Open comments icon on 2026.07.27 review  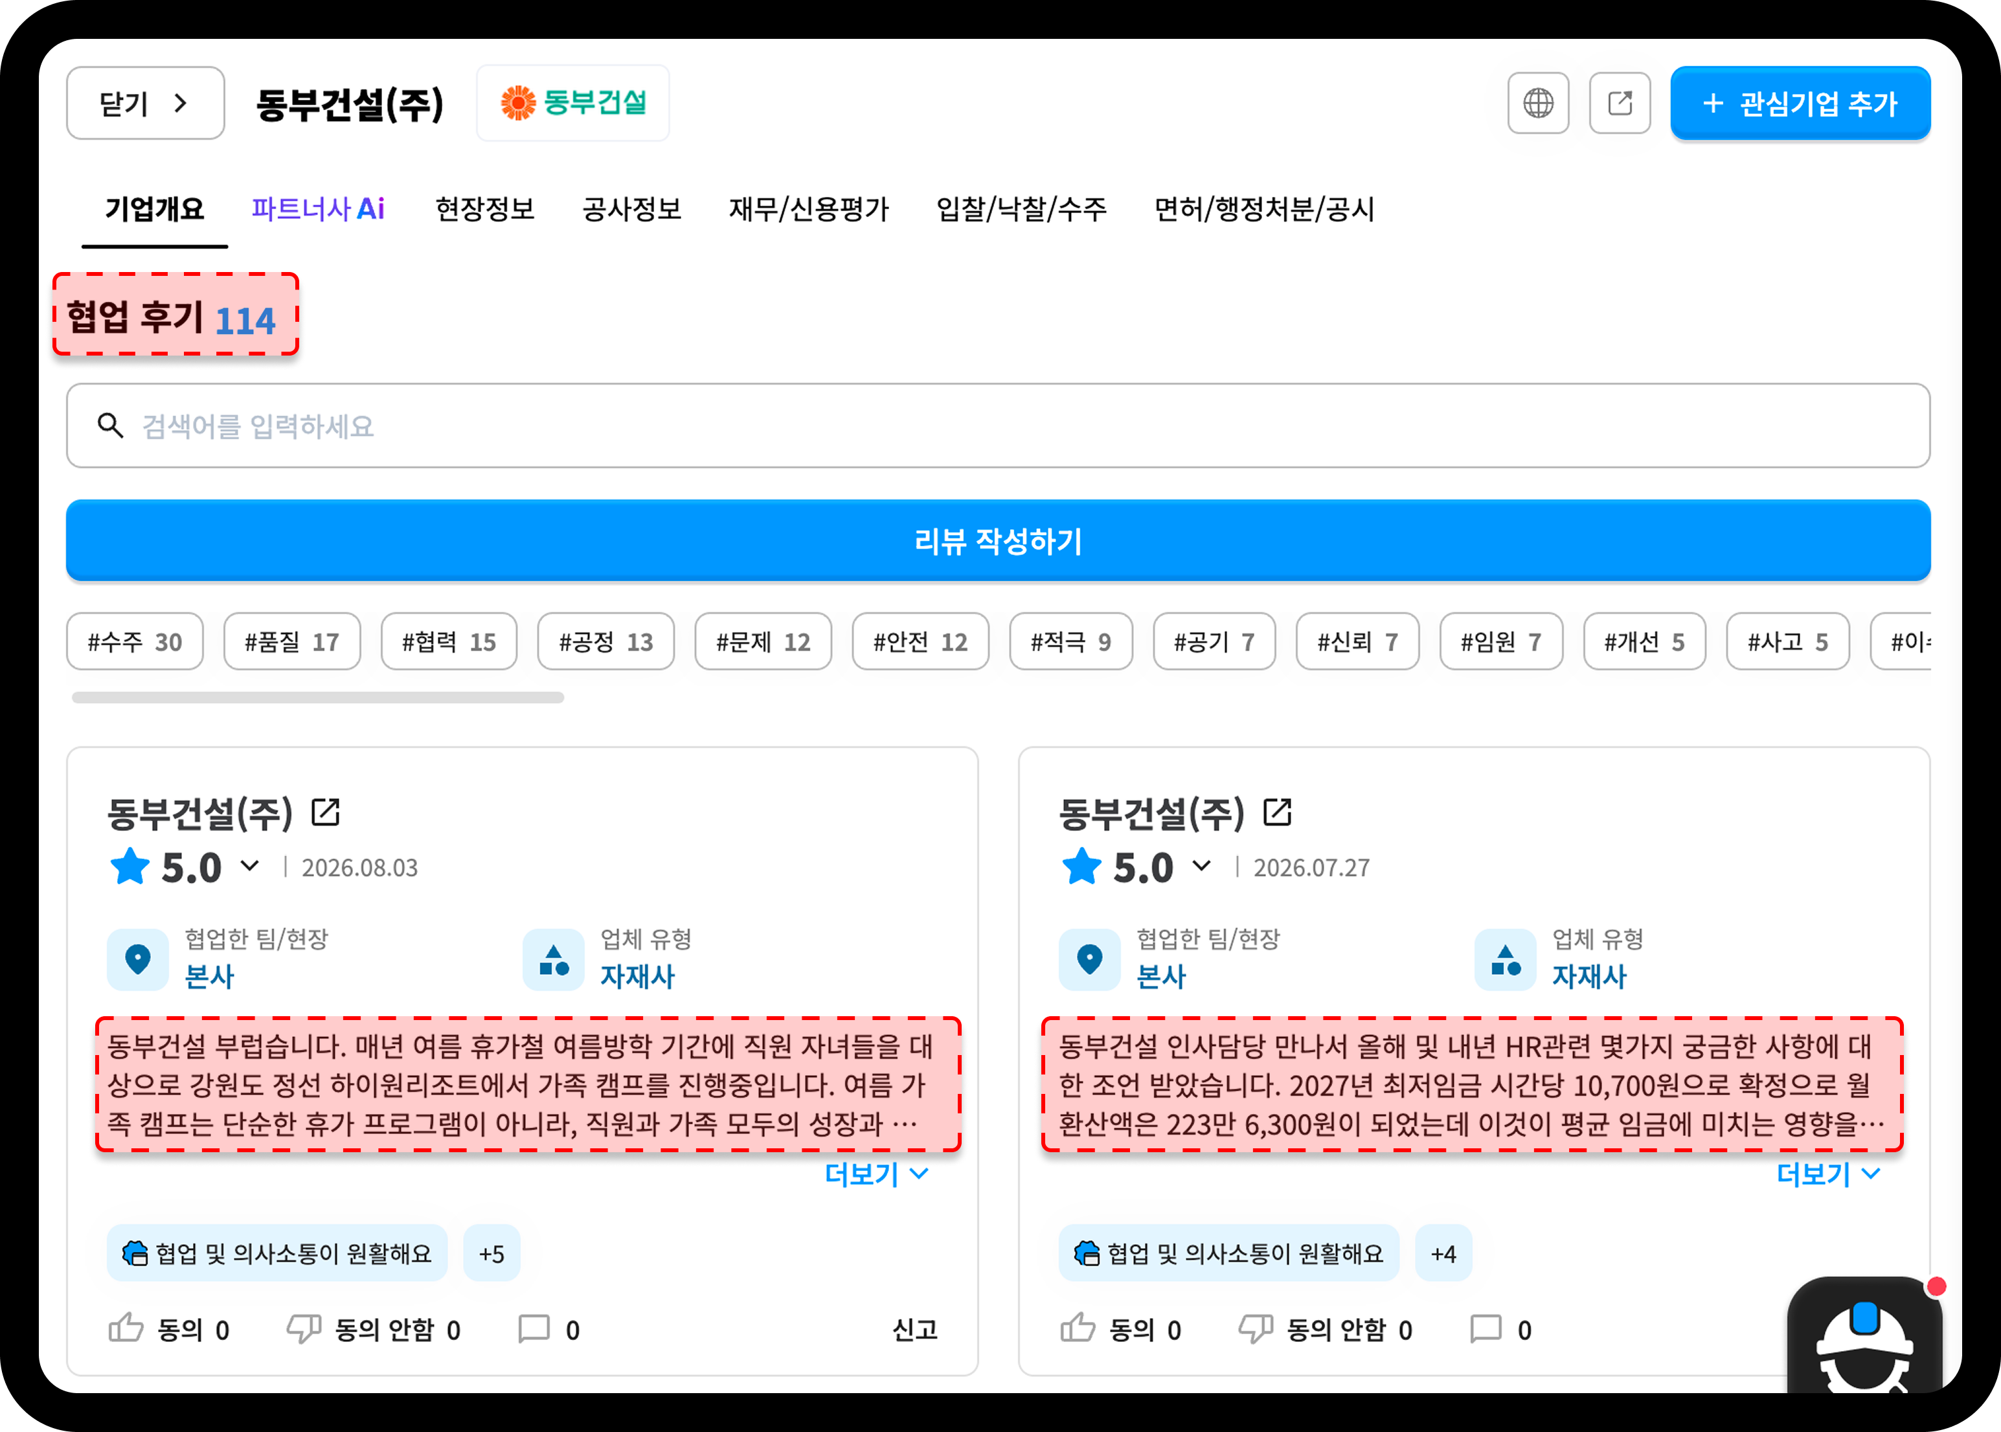click(1486, 1329)
